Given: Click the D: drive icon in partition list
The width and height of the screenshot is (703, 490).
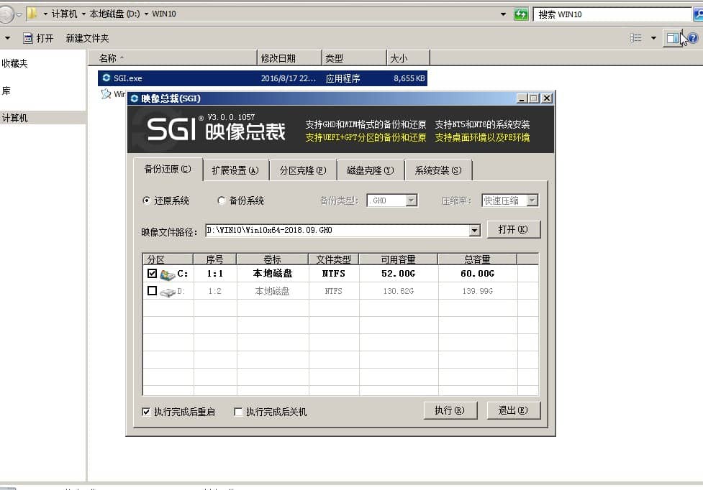Looking at the screenshot, I should 168,291.
